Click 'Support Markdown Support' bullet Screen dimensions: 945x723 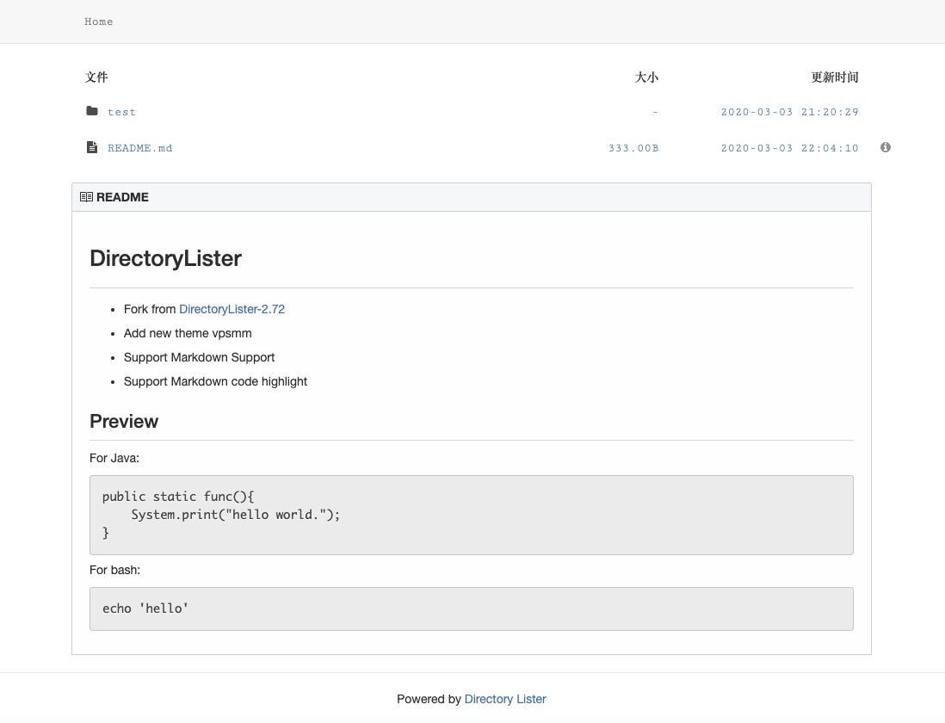200,357
